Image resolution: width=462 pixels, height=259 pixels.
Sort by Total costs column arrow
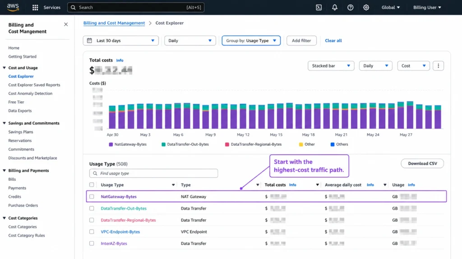coord(317,185)
